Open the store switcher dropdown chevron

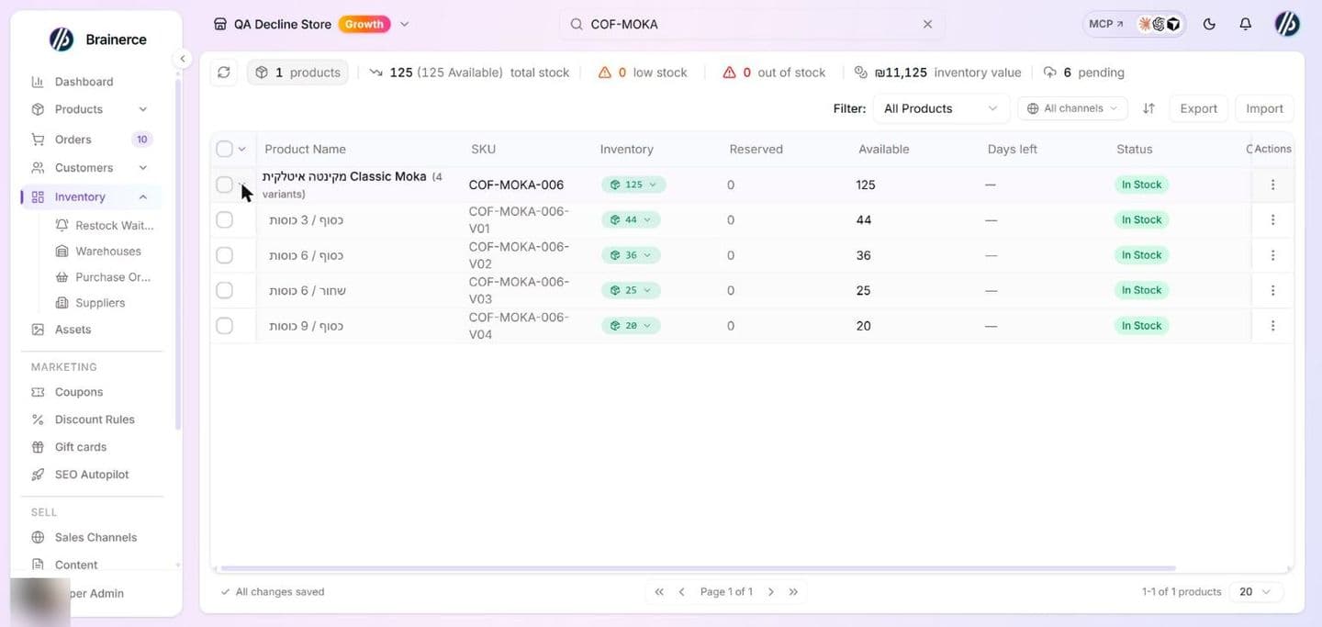coord(405,25)
